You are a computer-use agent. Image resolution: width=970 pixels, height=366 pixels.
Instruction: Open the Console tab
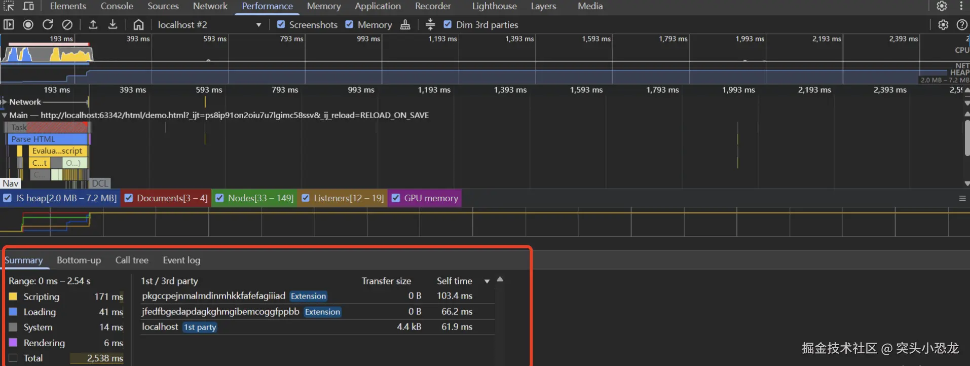pyautogui.click(x=117, y=6)
